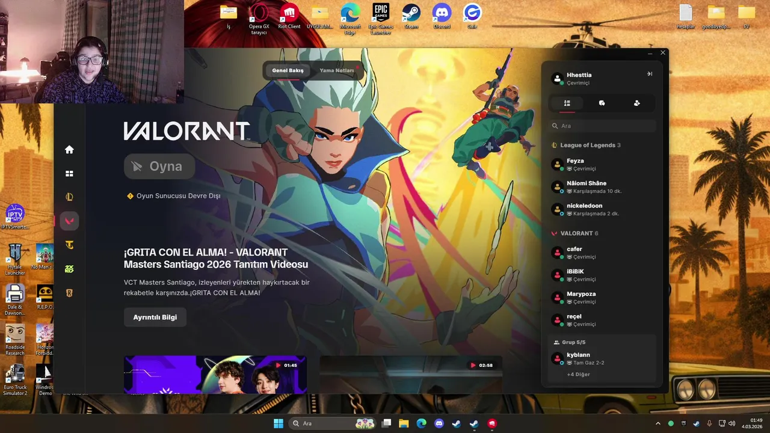Collapse the friends panel arrow icon
770x433 pixels.
[x=649, y=74]
